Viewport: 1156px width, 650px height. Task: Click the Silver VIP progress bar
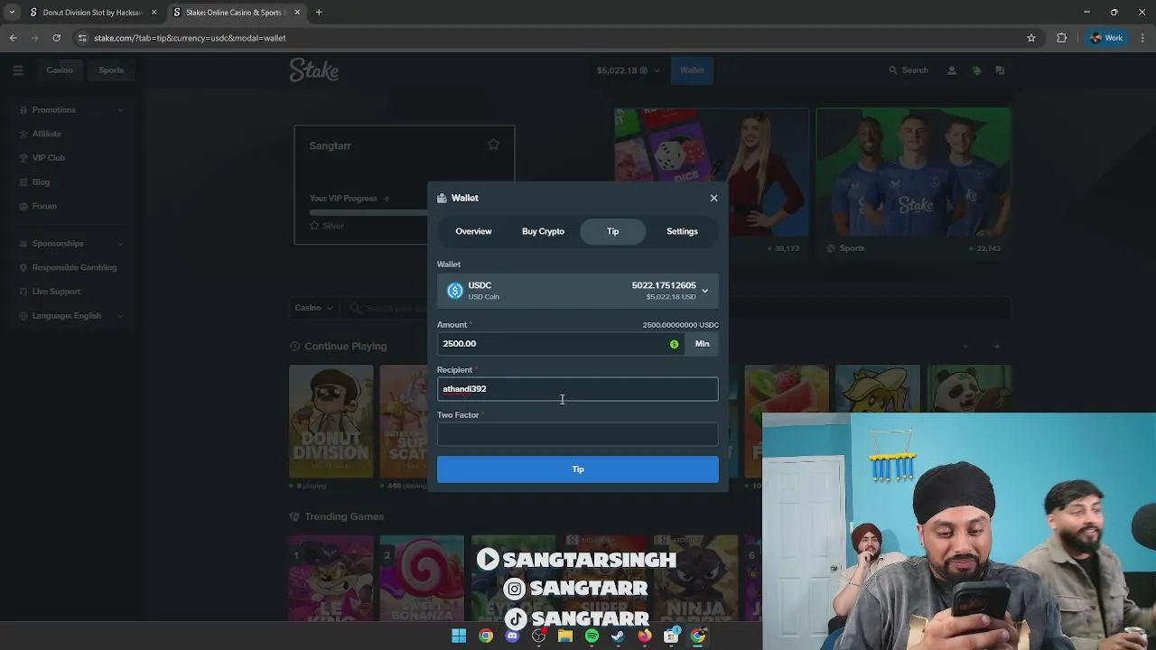(368, 213)
